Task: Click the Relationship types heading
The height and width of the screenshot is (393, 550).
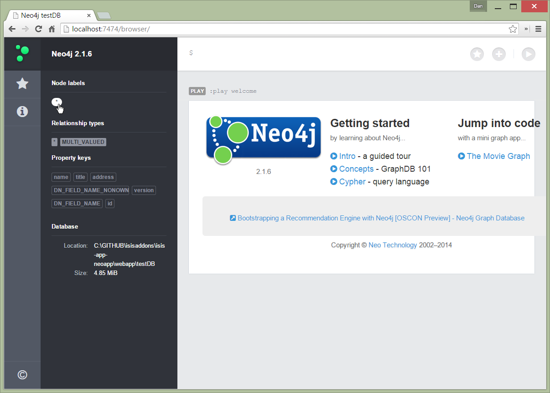Action: pos(78,123)
